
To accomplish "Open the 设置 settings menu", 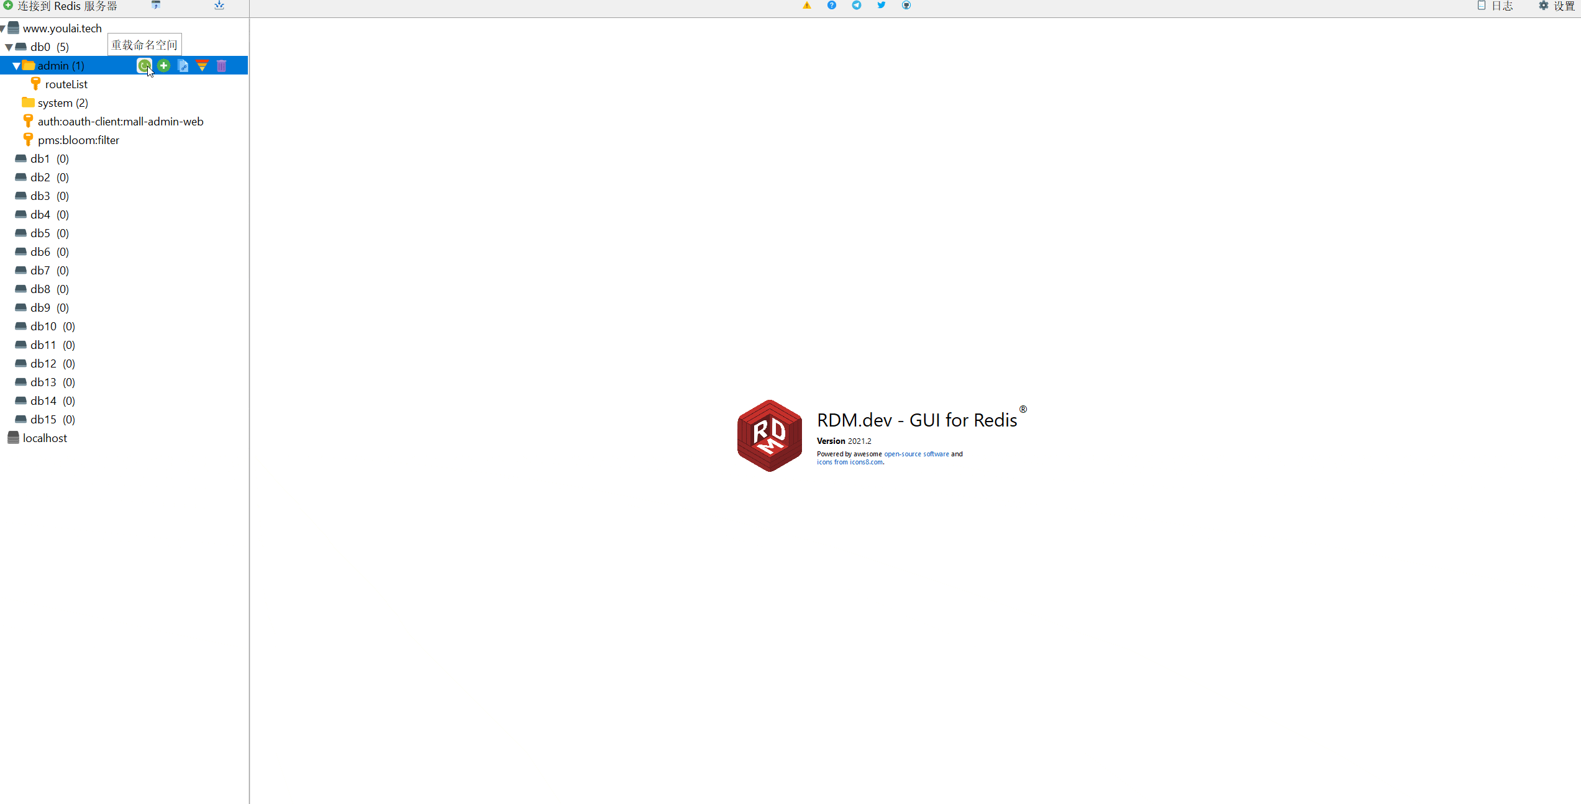I will (1558, 6).
